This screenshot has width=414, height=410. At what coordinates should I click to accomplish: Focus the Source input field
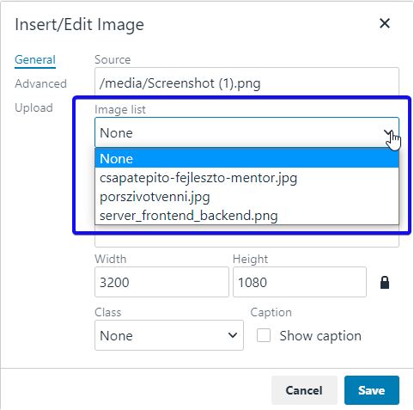tap(247, 83)
